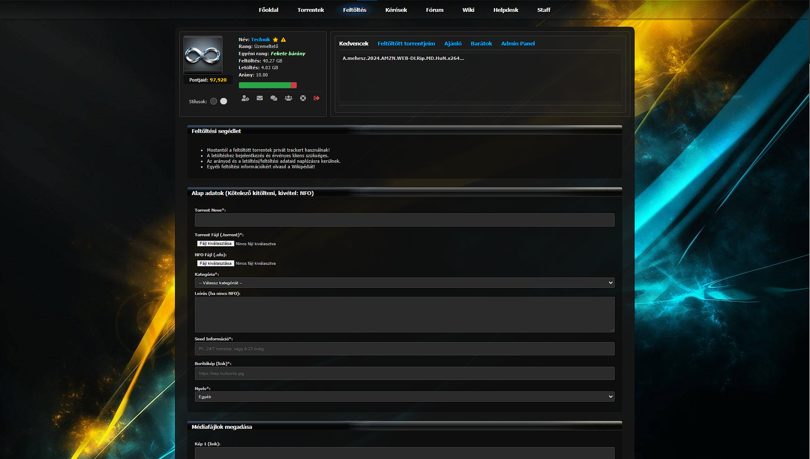Open profile settings user-gear icon

pos(245,98)
